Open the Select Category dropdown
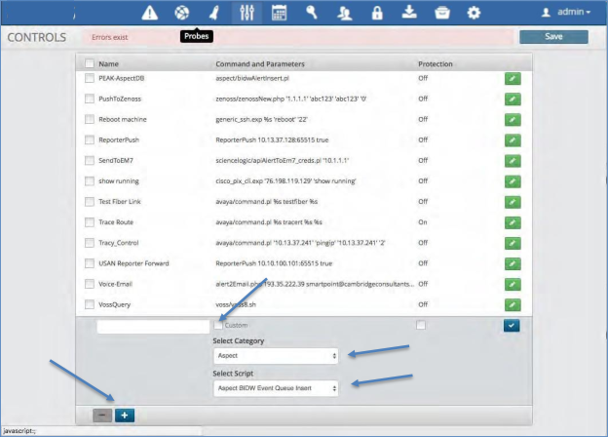 276,357
